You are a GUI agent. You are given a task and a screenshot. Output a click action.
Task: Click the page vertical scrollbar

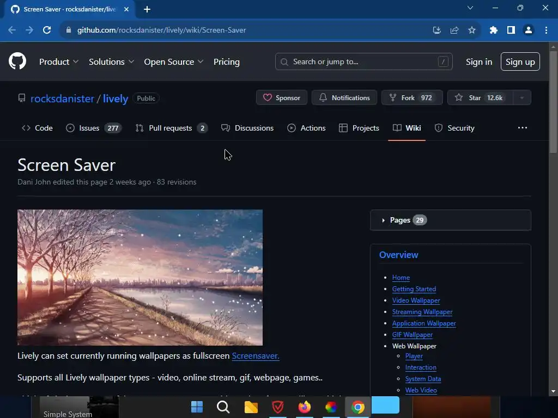coord(553,102)
